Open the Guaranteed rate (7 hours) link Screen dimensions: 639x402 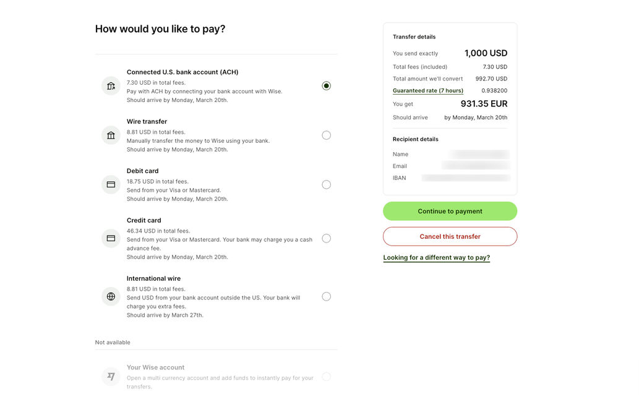click(x=428, y=91)
